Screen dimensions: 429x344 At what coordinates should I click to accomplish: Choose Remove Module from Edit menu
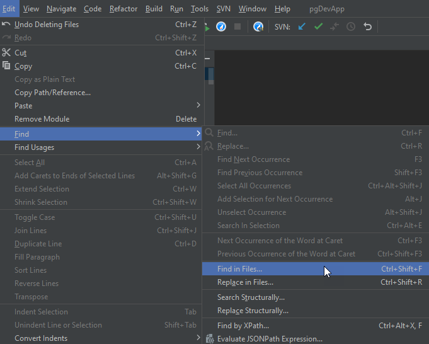pos(42,119)
